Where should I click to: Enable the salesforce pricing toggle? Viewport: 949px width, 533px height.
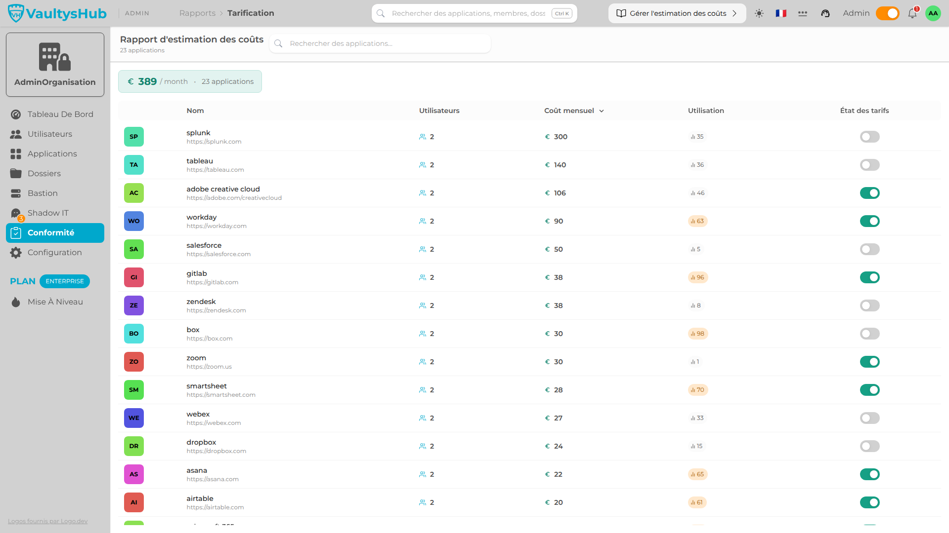tap(869, 249)
